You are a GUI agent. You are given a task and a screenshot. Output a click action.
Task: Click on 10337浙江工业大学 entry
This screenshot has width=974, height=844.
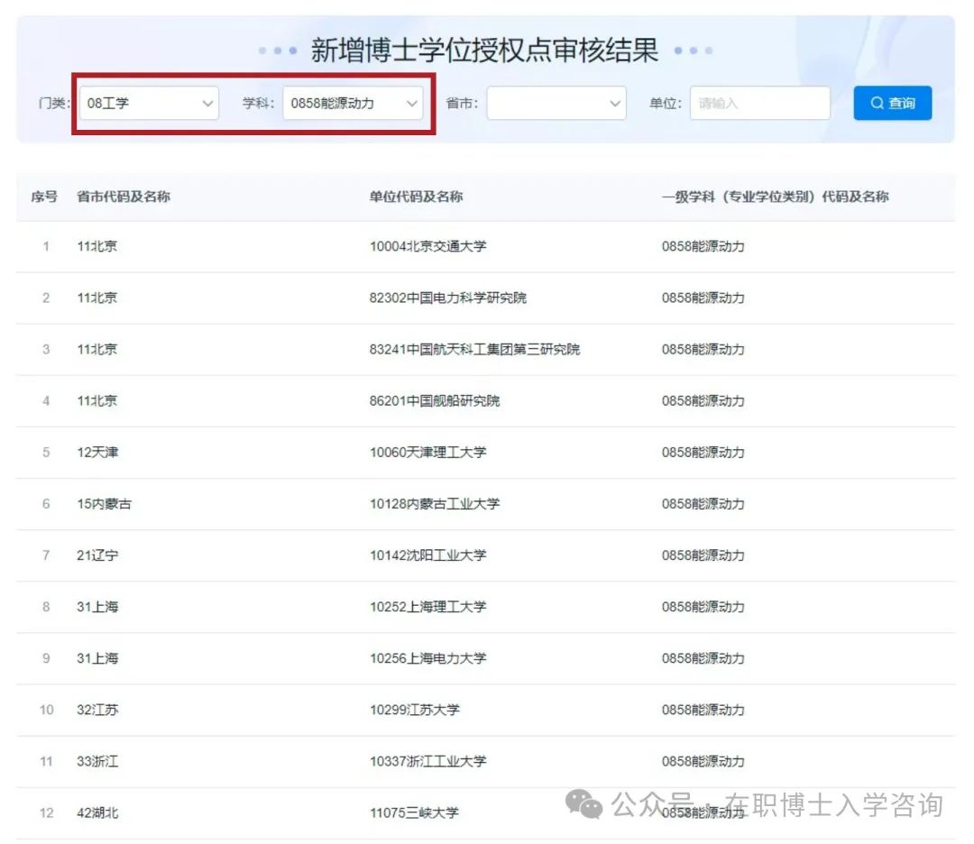click(427, 761)
